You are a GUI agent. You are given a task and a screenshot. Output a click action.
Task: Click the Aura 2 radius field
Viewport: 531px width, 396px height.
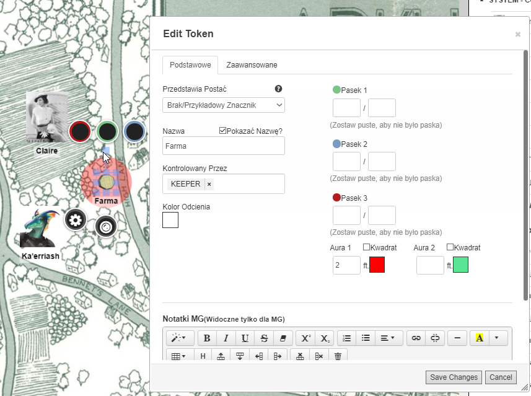click(x=430, y=265)
